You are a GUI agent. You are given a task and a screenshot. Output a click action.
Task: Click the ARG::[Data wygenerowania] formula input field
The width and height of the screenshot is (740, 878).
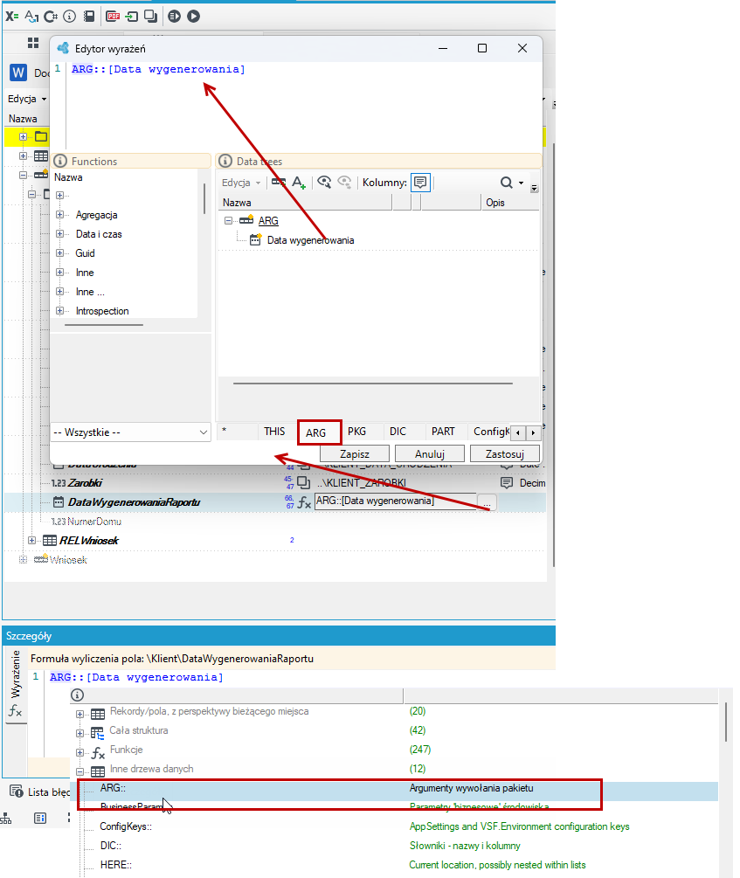tap(396, 501)
